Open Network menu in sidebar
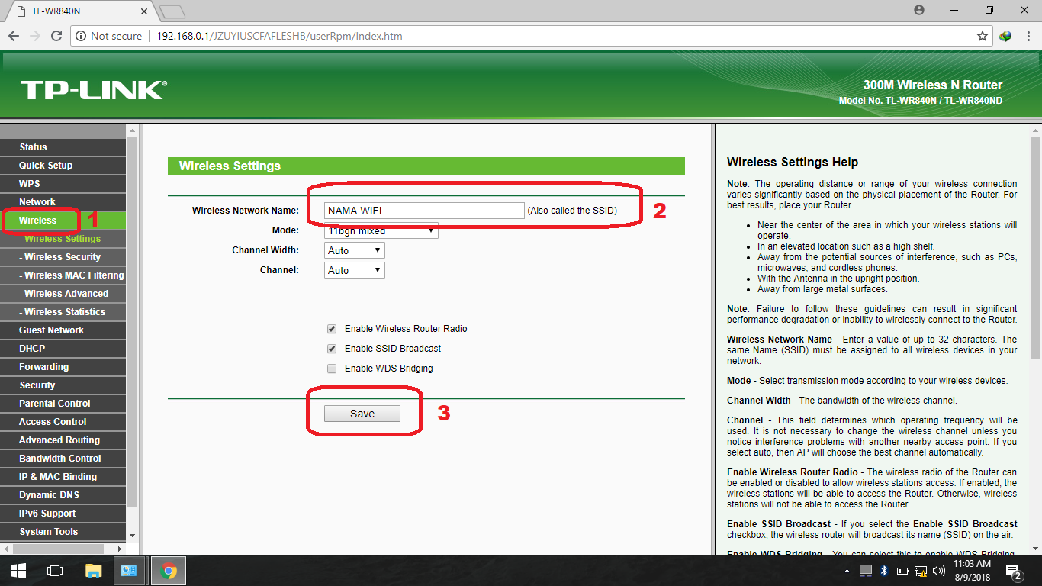1042x586 pixels. point(63,202)
